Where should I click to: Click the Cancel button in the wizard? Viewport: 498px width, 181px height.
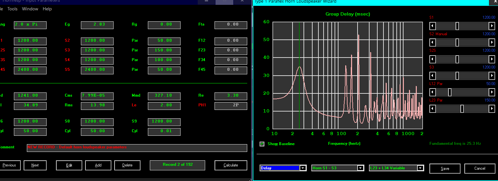(480, 168)
